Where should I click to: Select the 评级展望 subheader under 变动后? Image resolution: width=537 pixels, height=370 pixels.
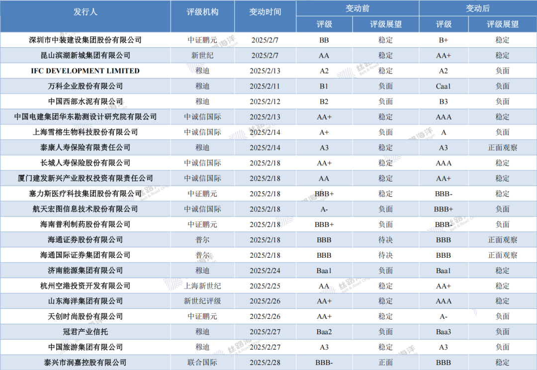[502, 24]
